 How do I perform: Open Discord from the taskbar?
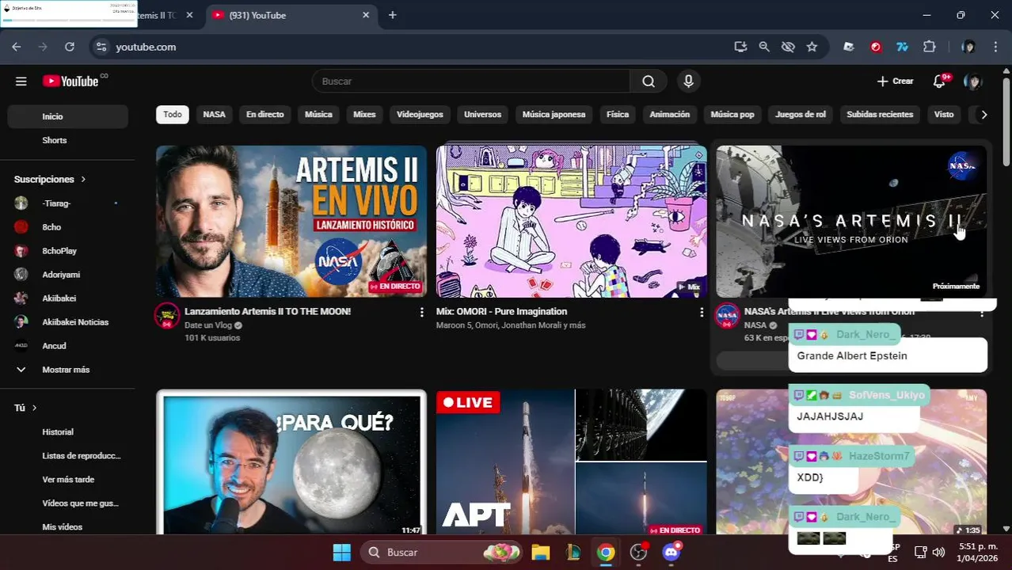[x=671, y=553]
